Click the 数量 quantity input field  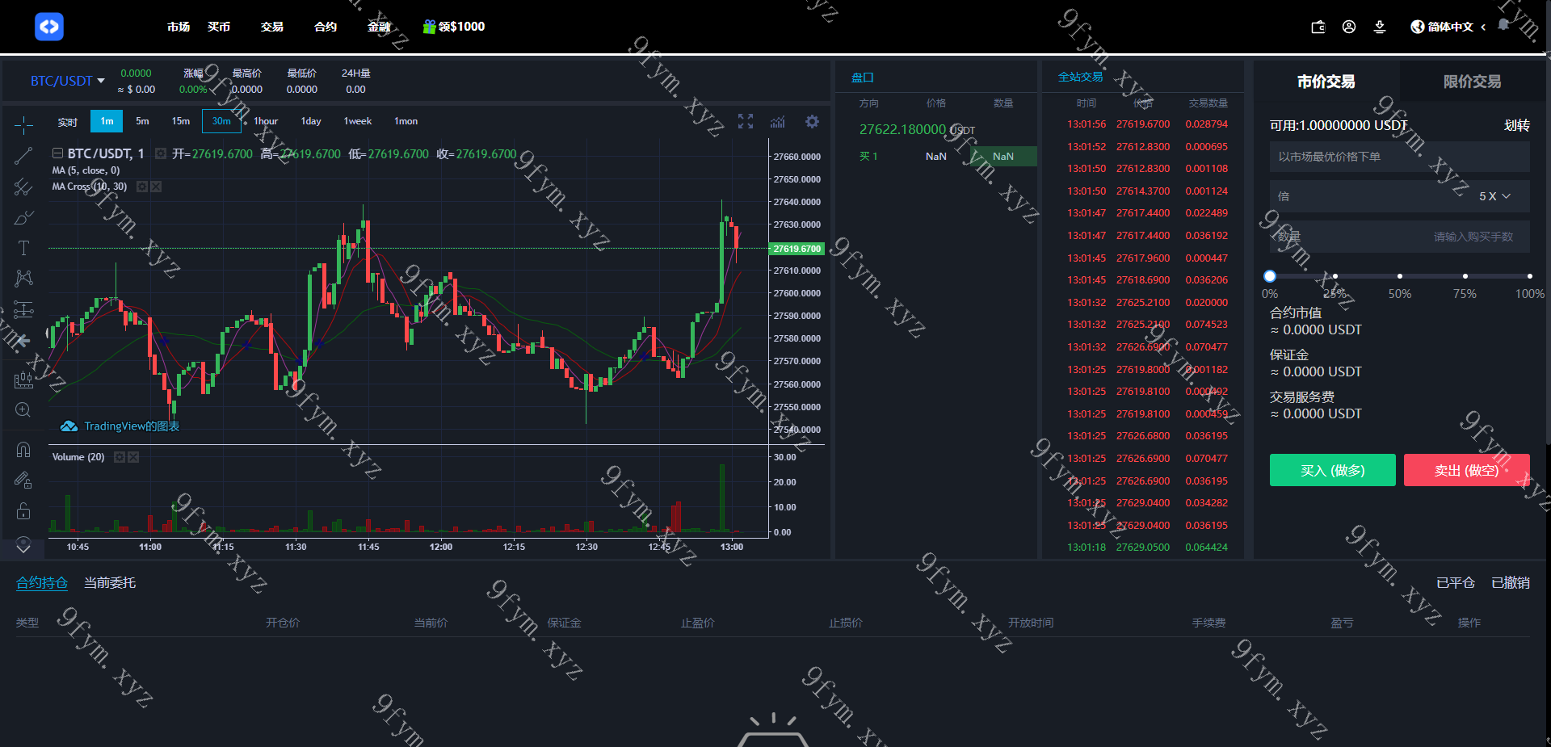click(1400, 237)
